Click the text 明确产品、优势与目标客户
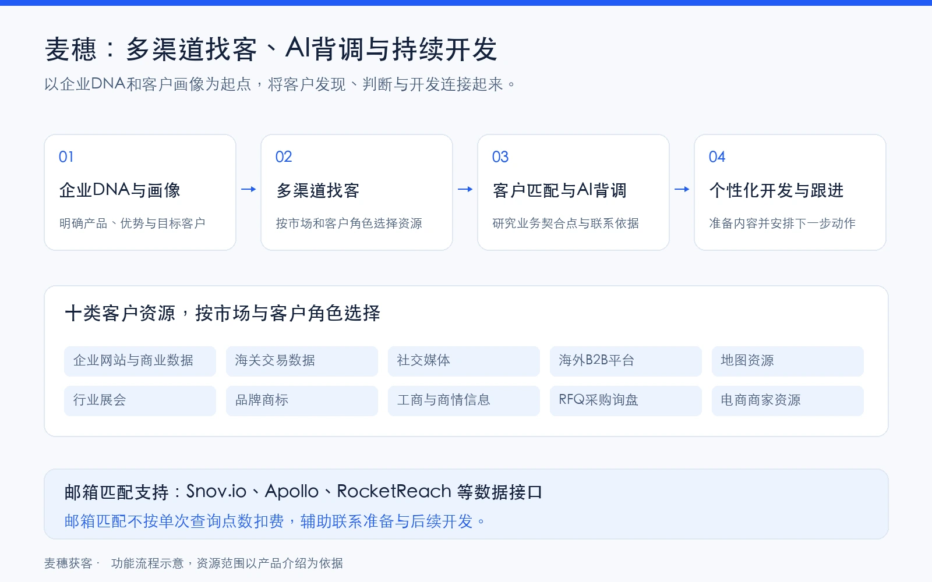The image size is (932, 582). [x=132, y=223]
